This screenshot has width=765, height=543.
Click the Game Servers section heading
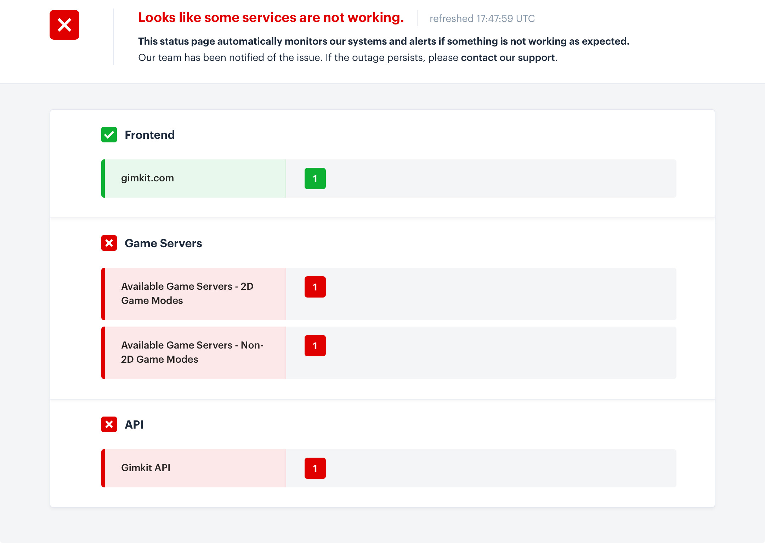tap(163, 243)
